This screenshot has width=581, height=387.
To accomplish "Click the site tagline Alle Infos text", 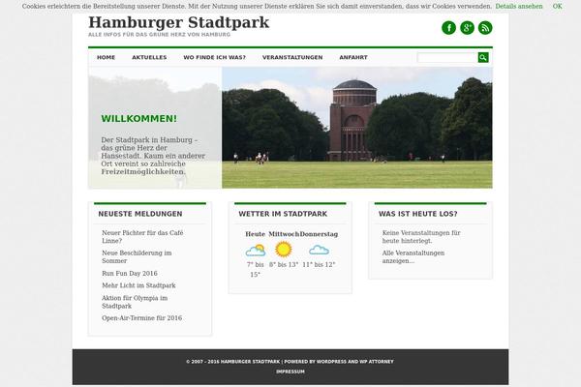I will [160, 35].
